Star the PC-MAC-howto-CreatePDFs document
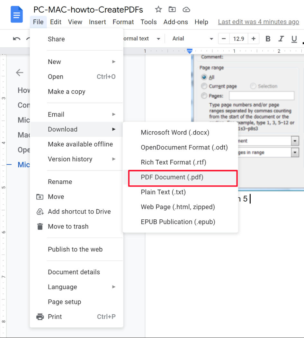 pos(158,10)
